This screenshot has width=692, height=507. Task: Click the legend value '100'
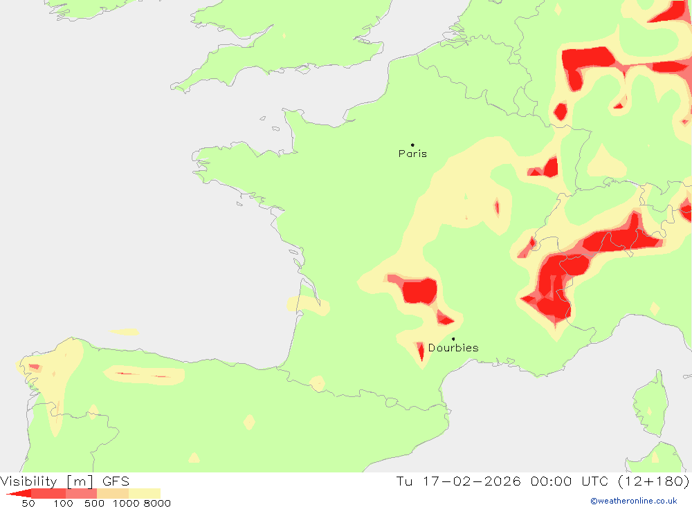[63, 504]
